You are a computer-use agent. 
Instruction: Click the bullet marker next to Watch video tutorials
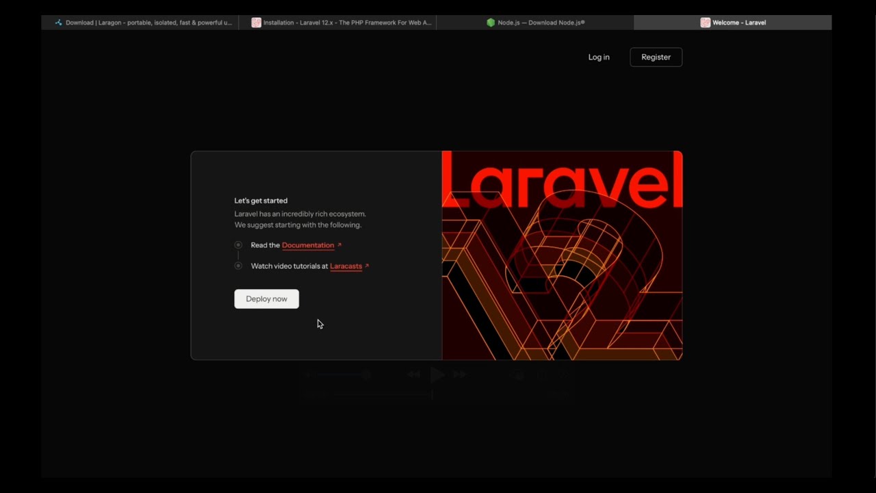(x=238, y=266)
